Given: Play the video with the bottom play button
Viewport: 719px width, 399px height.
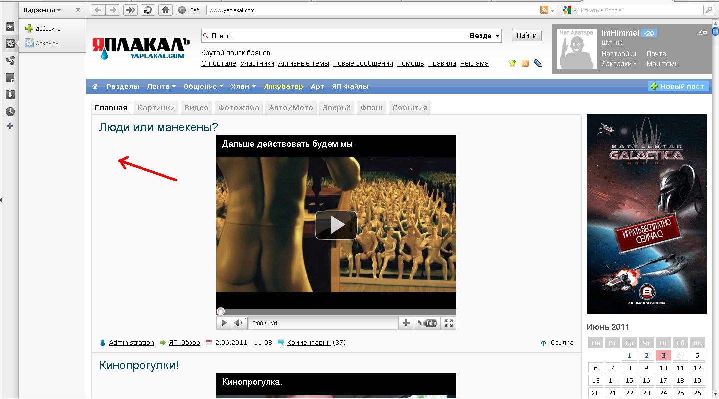Looking at the screenshot, I should 224,323.
